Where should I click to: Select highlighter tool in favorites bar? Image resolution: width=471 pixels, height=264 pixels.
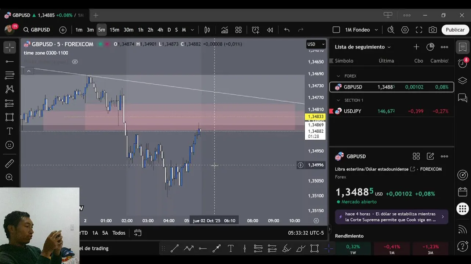coord(286,249)
